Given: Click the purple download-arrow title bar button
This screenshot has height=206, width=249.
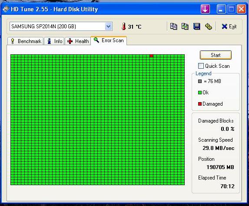Looking at the screenshot, I should pos(205,9).
